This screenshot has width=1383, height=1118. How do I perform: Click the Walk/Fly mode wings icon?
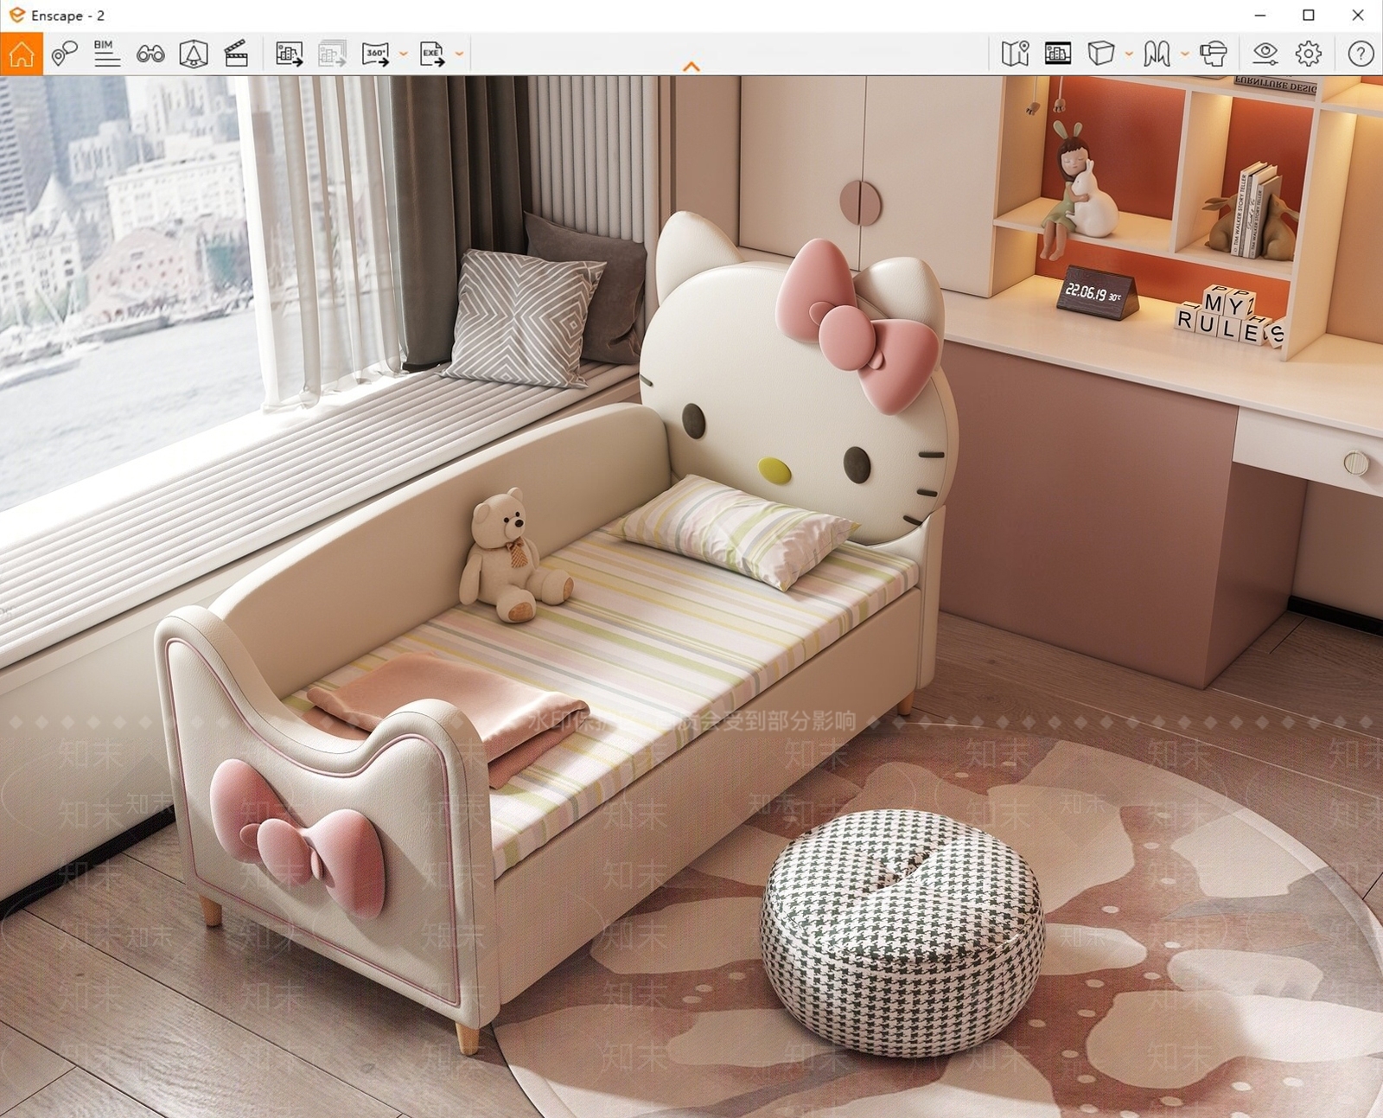click(x=1157, y=54)
